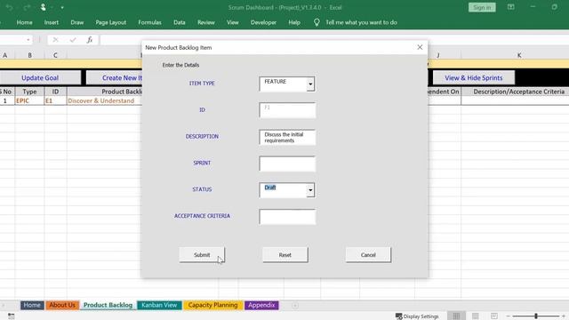Image resolution: width=569 pixels, height=320 pixels.
Task: Close the New Product Backlog Item dialog
Action: pyautogui.click(x=420, y=47)
